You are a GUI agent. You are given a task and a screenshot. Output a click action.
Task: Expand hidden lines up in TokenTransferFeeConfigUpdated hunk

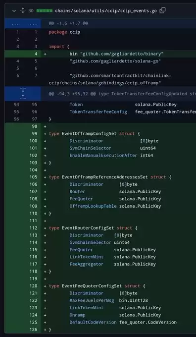click(23, 97)
